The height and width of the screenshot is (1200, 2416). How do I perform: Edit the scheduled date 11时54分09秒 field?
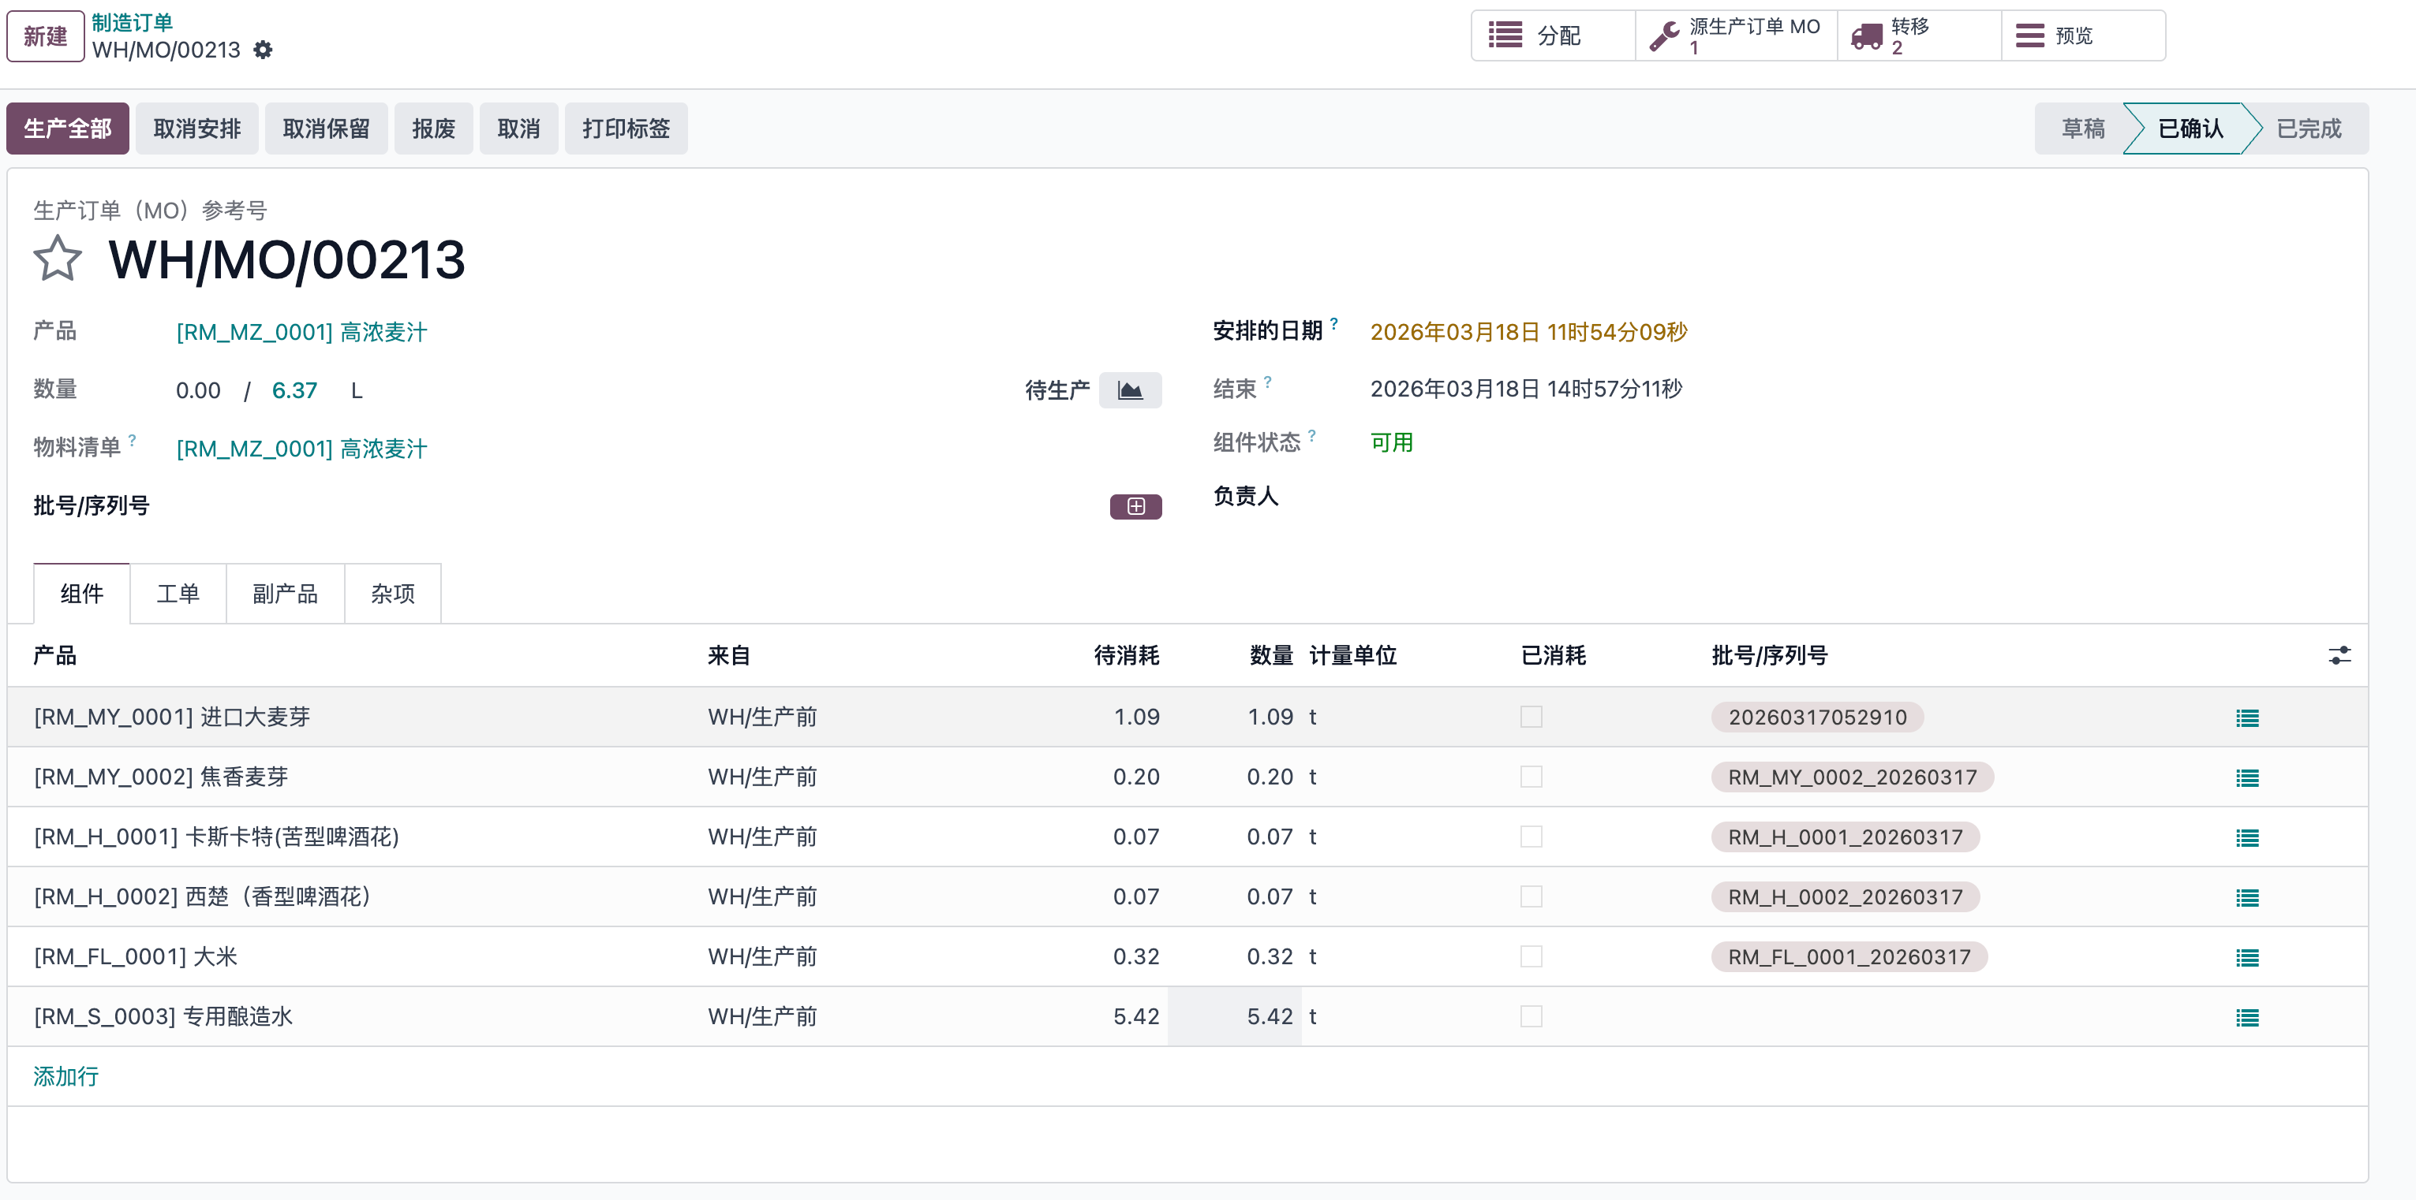coord(1528,332)
